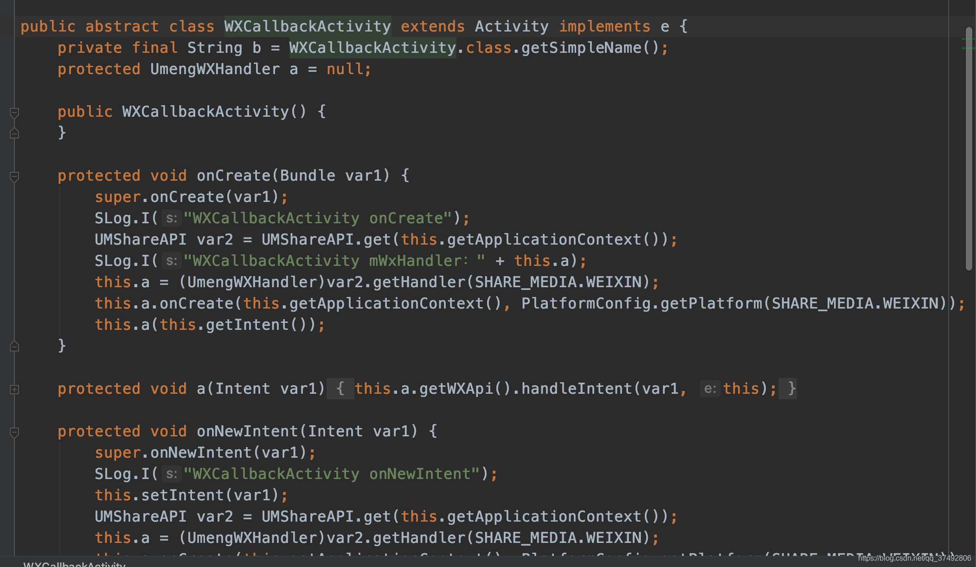The width and height of the screenshot is (976, 567).
Task: Click the e: parameter hint before this
Action: (710, 389)
